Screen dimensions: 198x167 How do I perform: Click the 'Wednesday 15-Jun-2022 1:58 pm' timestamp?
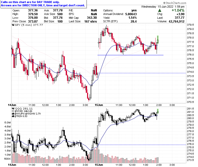[x=163, y=7]
